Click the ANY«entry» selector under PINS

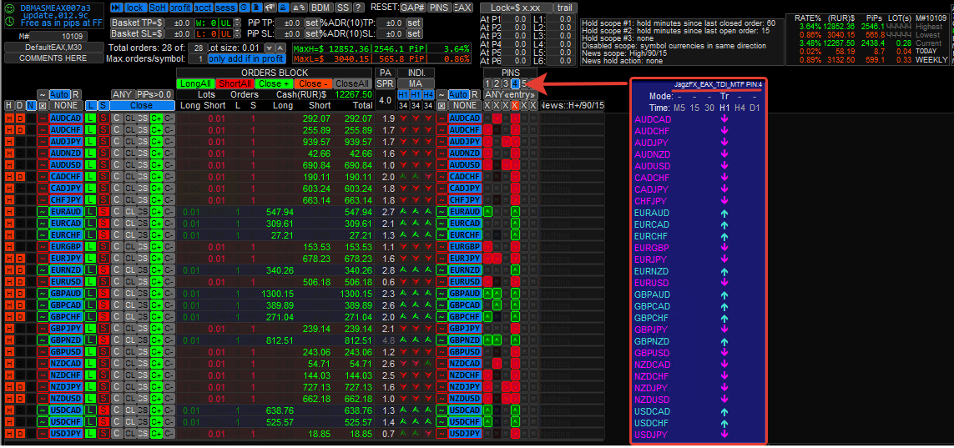510,95
